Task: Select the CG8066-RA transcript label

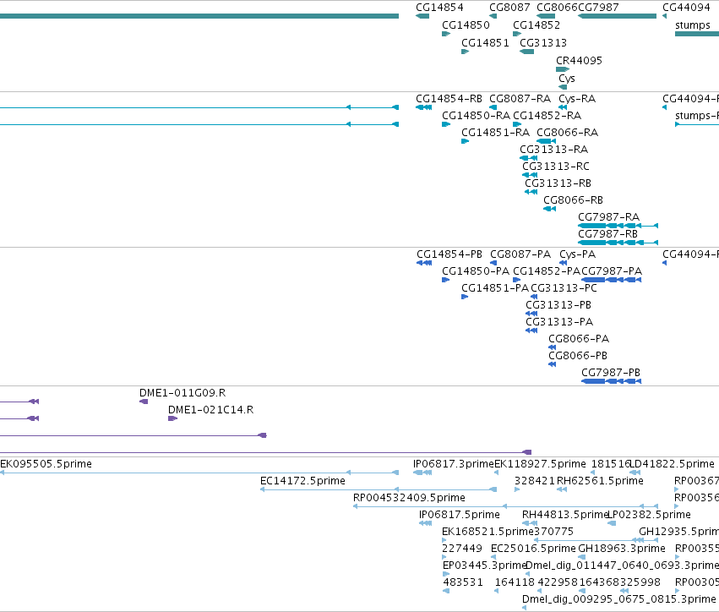Action: [567, 133]
